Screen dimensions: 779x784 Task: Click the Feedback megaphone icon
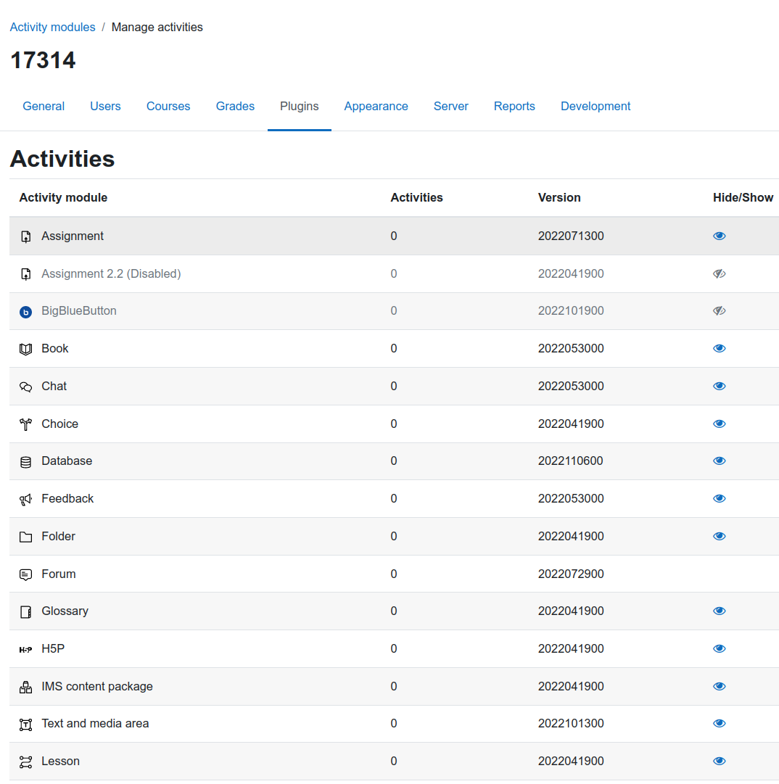pyautogui.click(x=25, y=499)
